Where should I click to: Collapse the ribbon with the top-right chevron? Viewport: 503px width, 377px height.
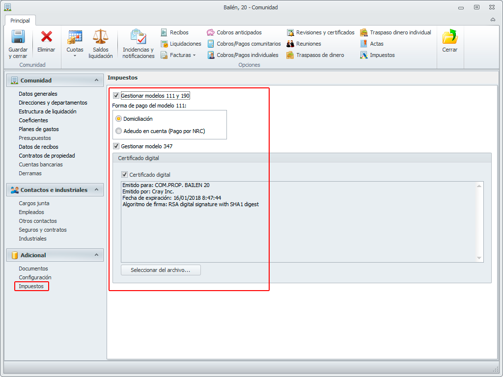coord(493,20)
